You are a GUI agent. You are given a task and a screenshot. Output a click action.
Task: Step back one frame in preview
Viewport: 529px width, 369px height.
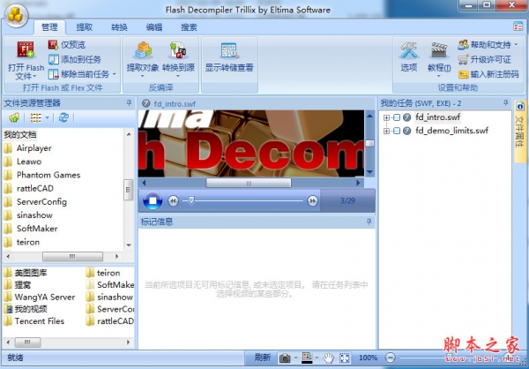[x=173, y=201]
